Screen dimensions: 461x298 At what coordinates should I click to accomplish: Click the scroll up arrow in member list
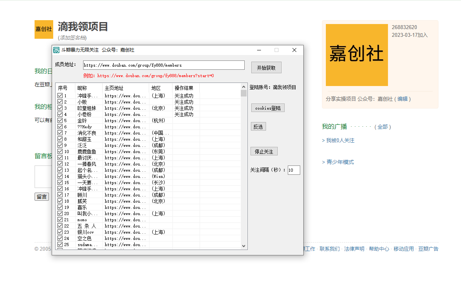pyautogui.click(x=244, y=87)
